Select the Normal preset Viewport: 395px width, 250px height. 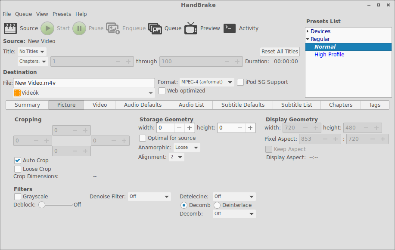point(348,47)
